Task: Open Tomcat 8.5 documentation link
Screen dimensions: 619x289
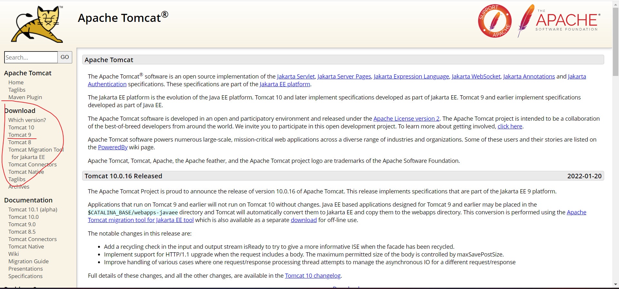Action: (x=22, y=232)
